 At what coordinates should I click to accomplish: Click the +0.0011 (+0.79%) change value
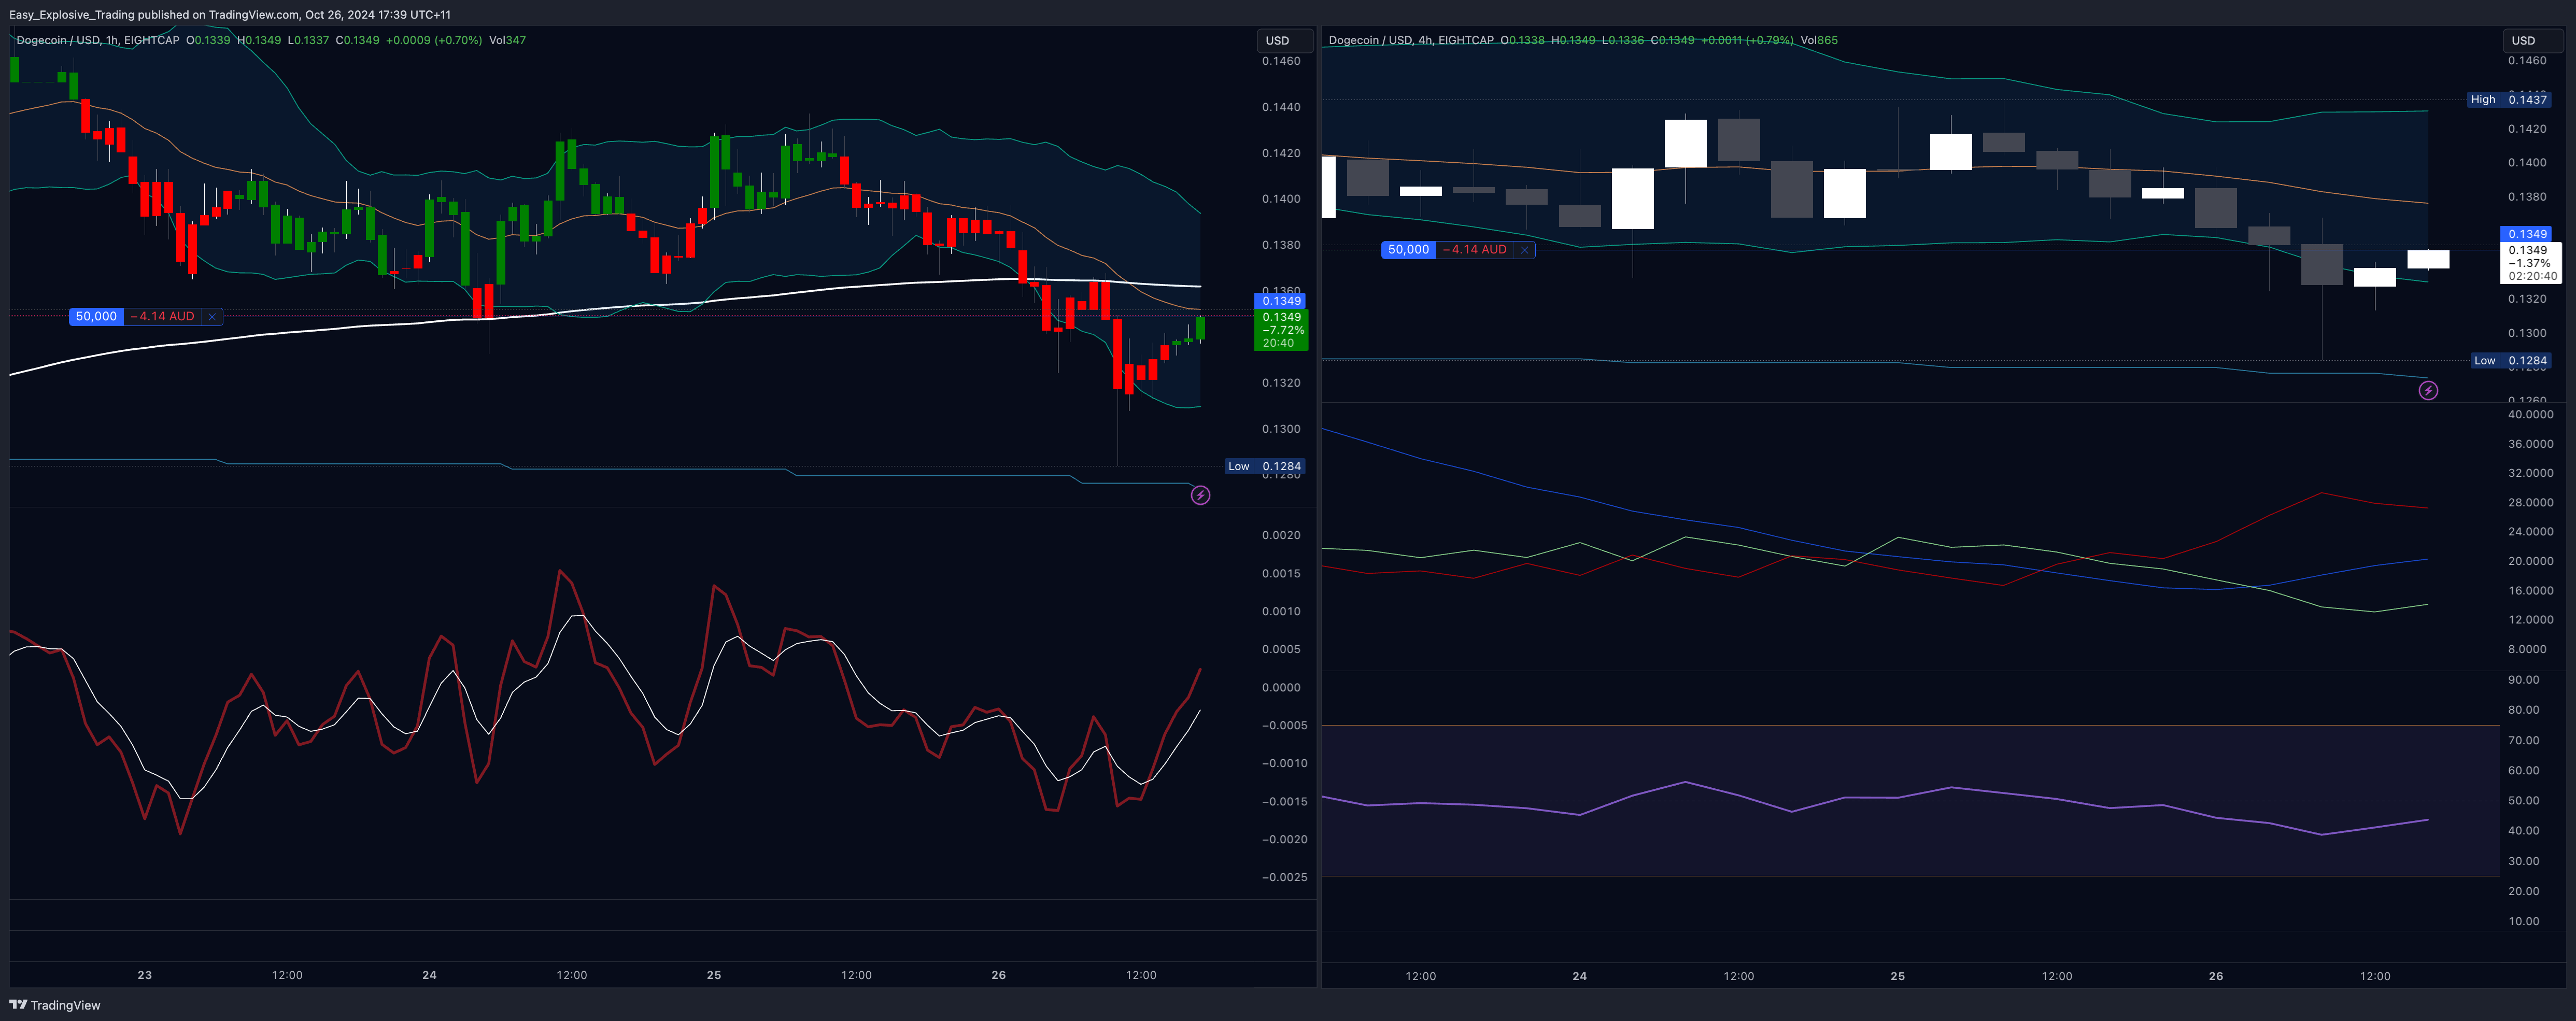pos(1747,40)
